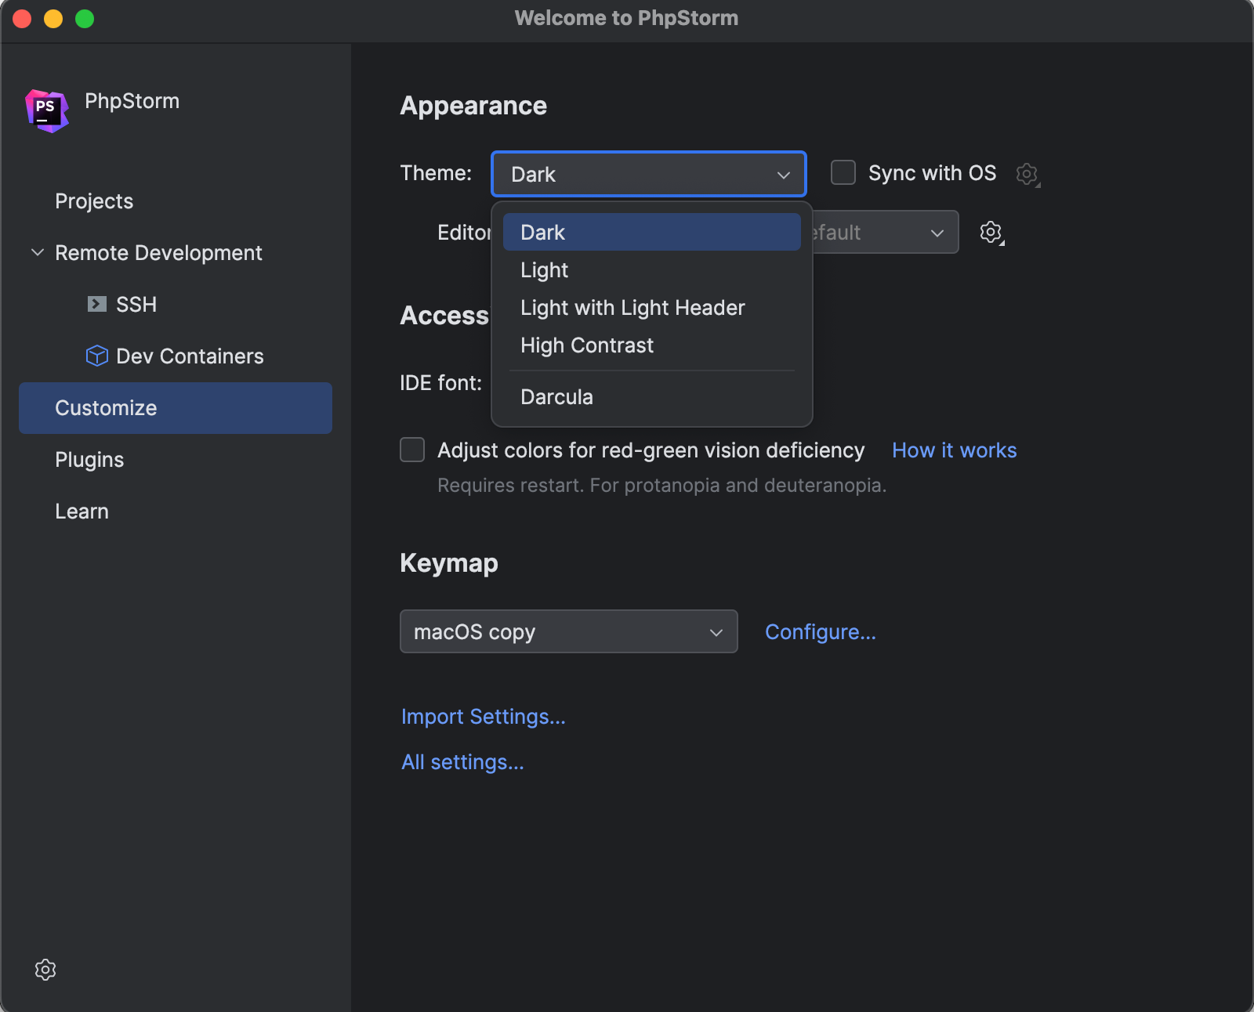Click the Dev Containers cube icon
Screen dimensions: 1254x1012
[x=96, y=356]
